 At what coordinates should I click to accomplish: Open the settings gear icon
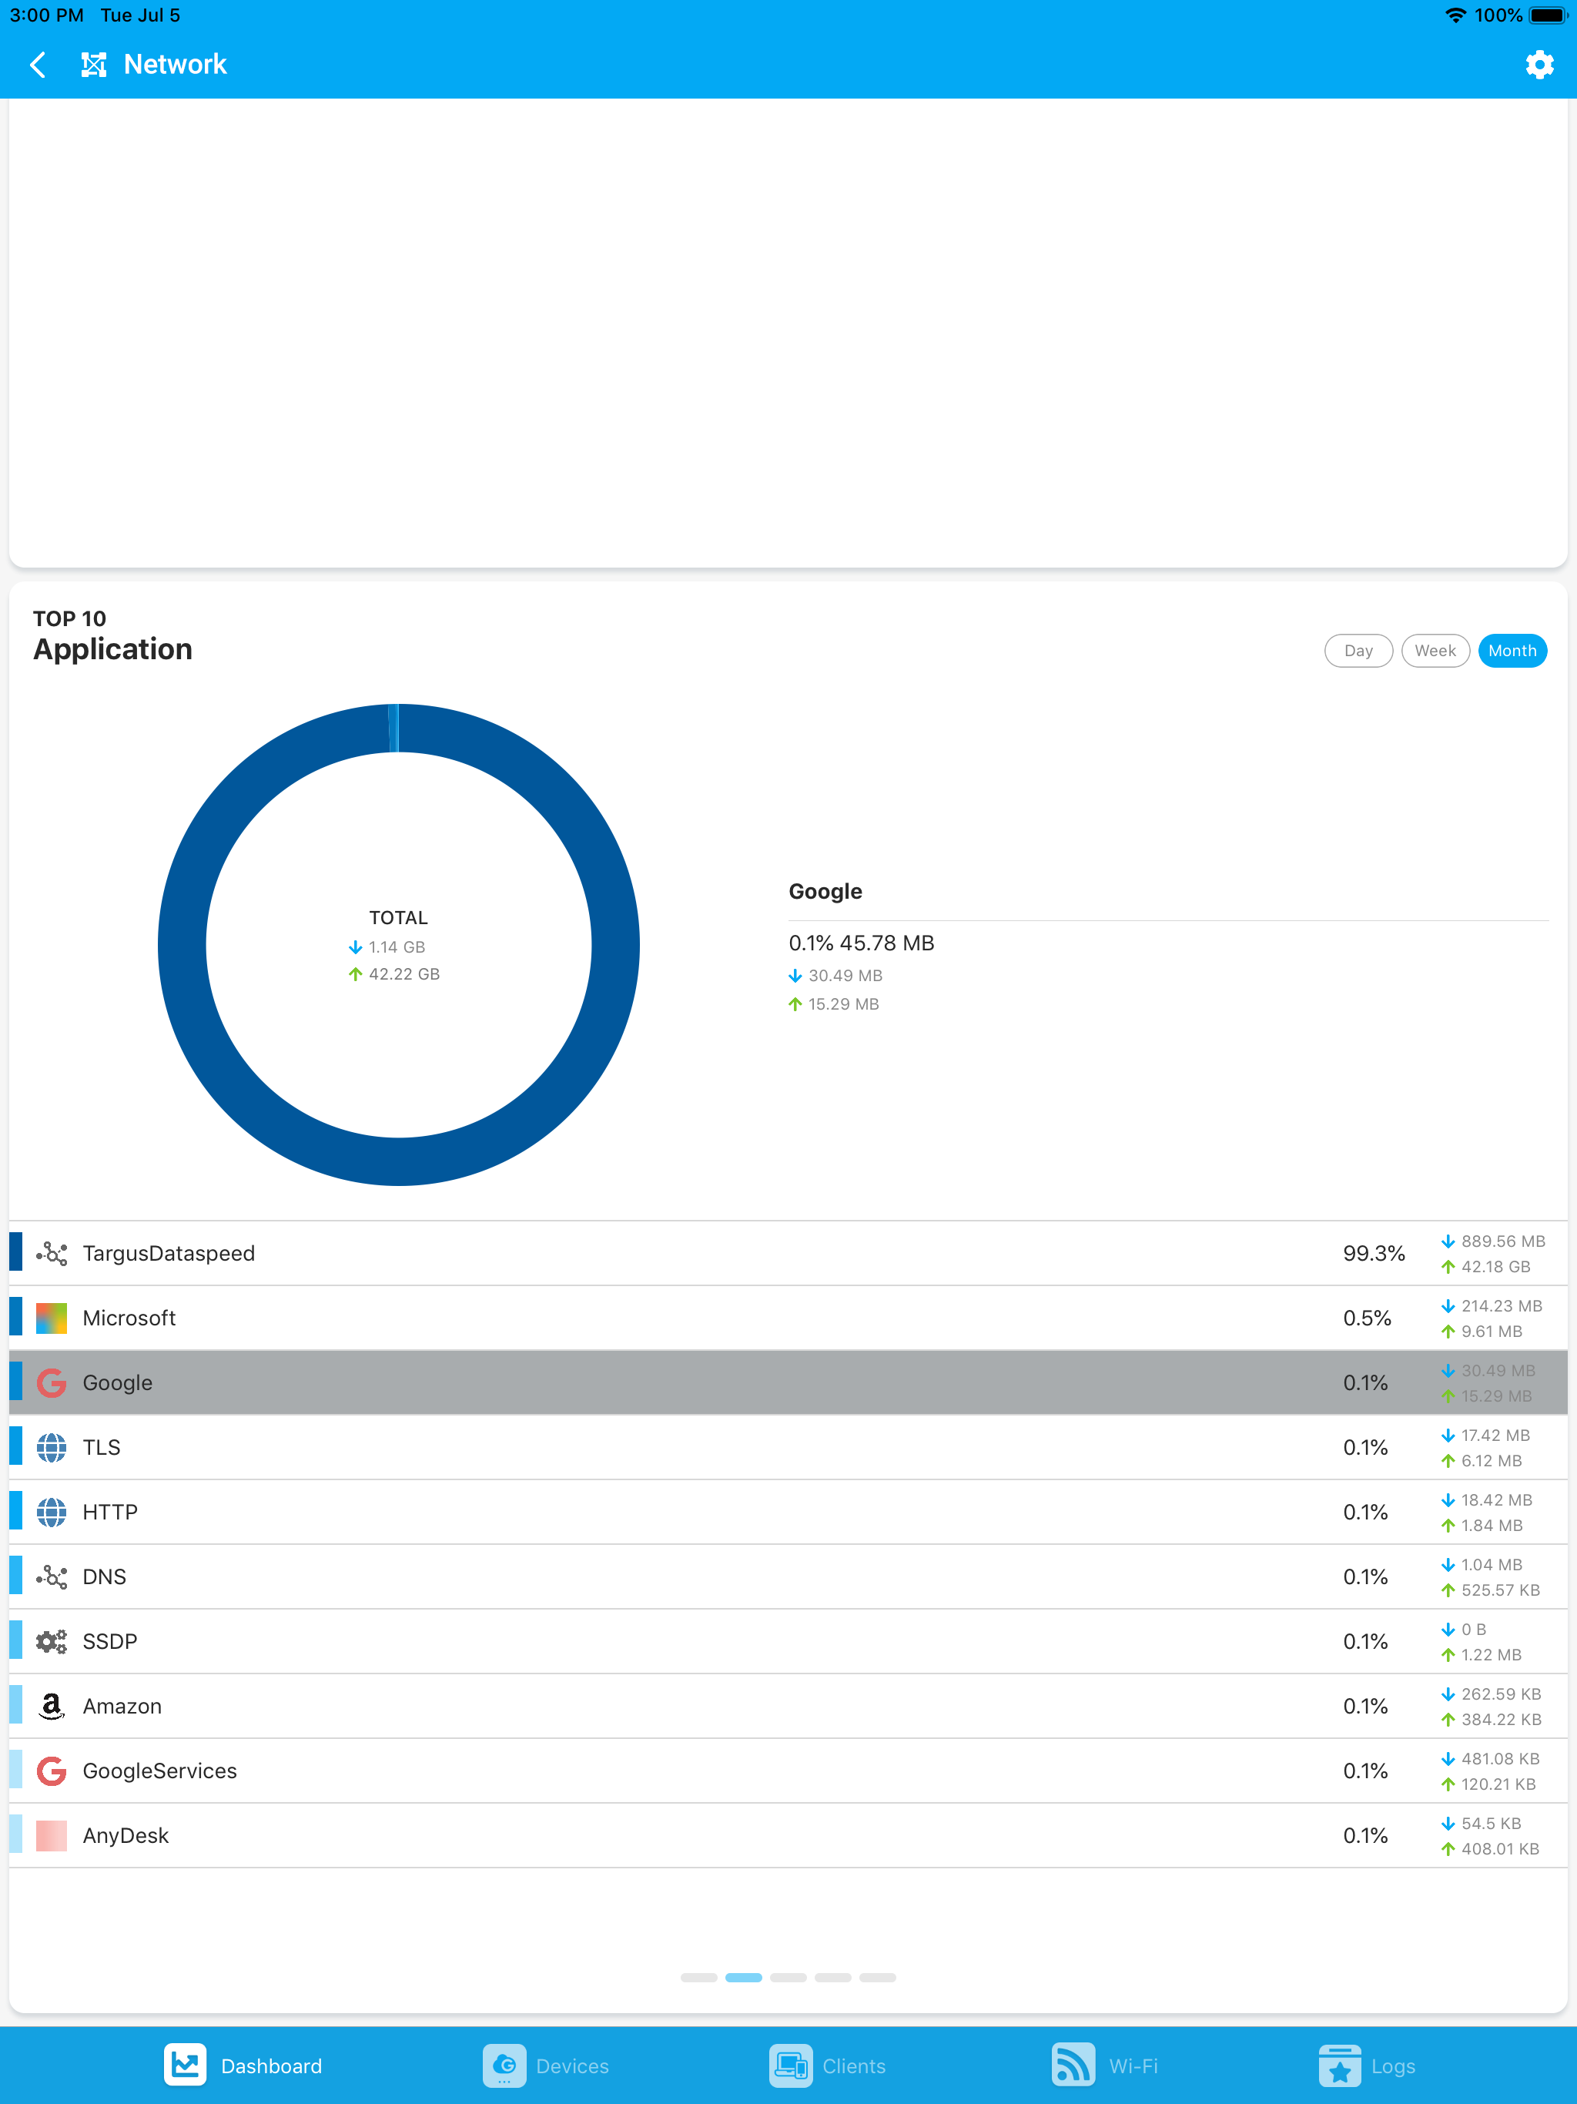tap(1539, 64)
